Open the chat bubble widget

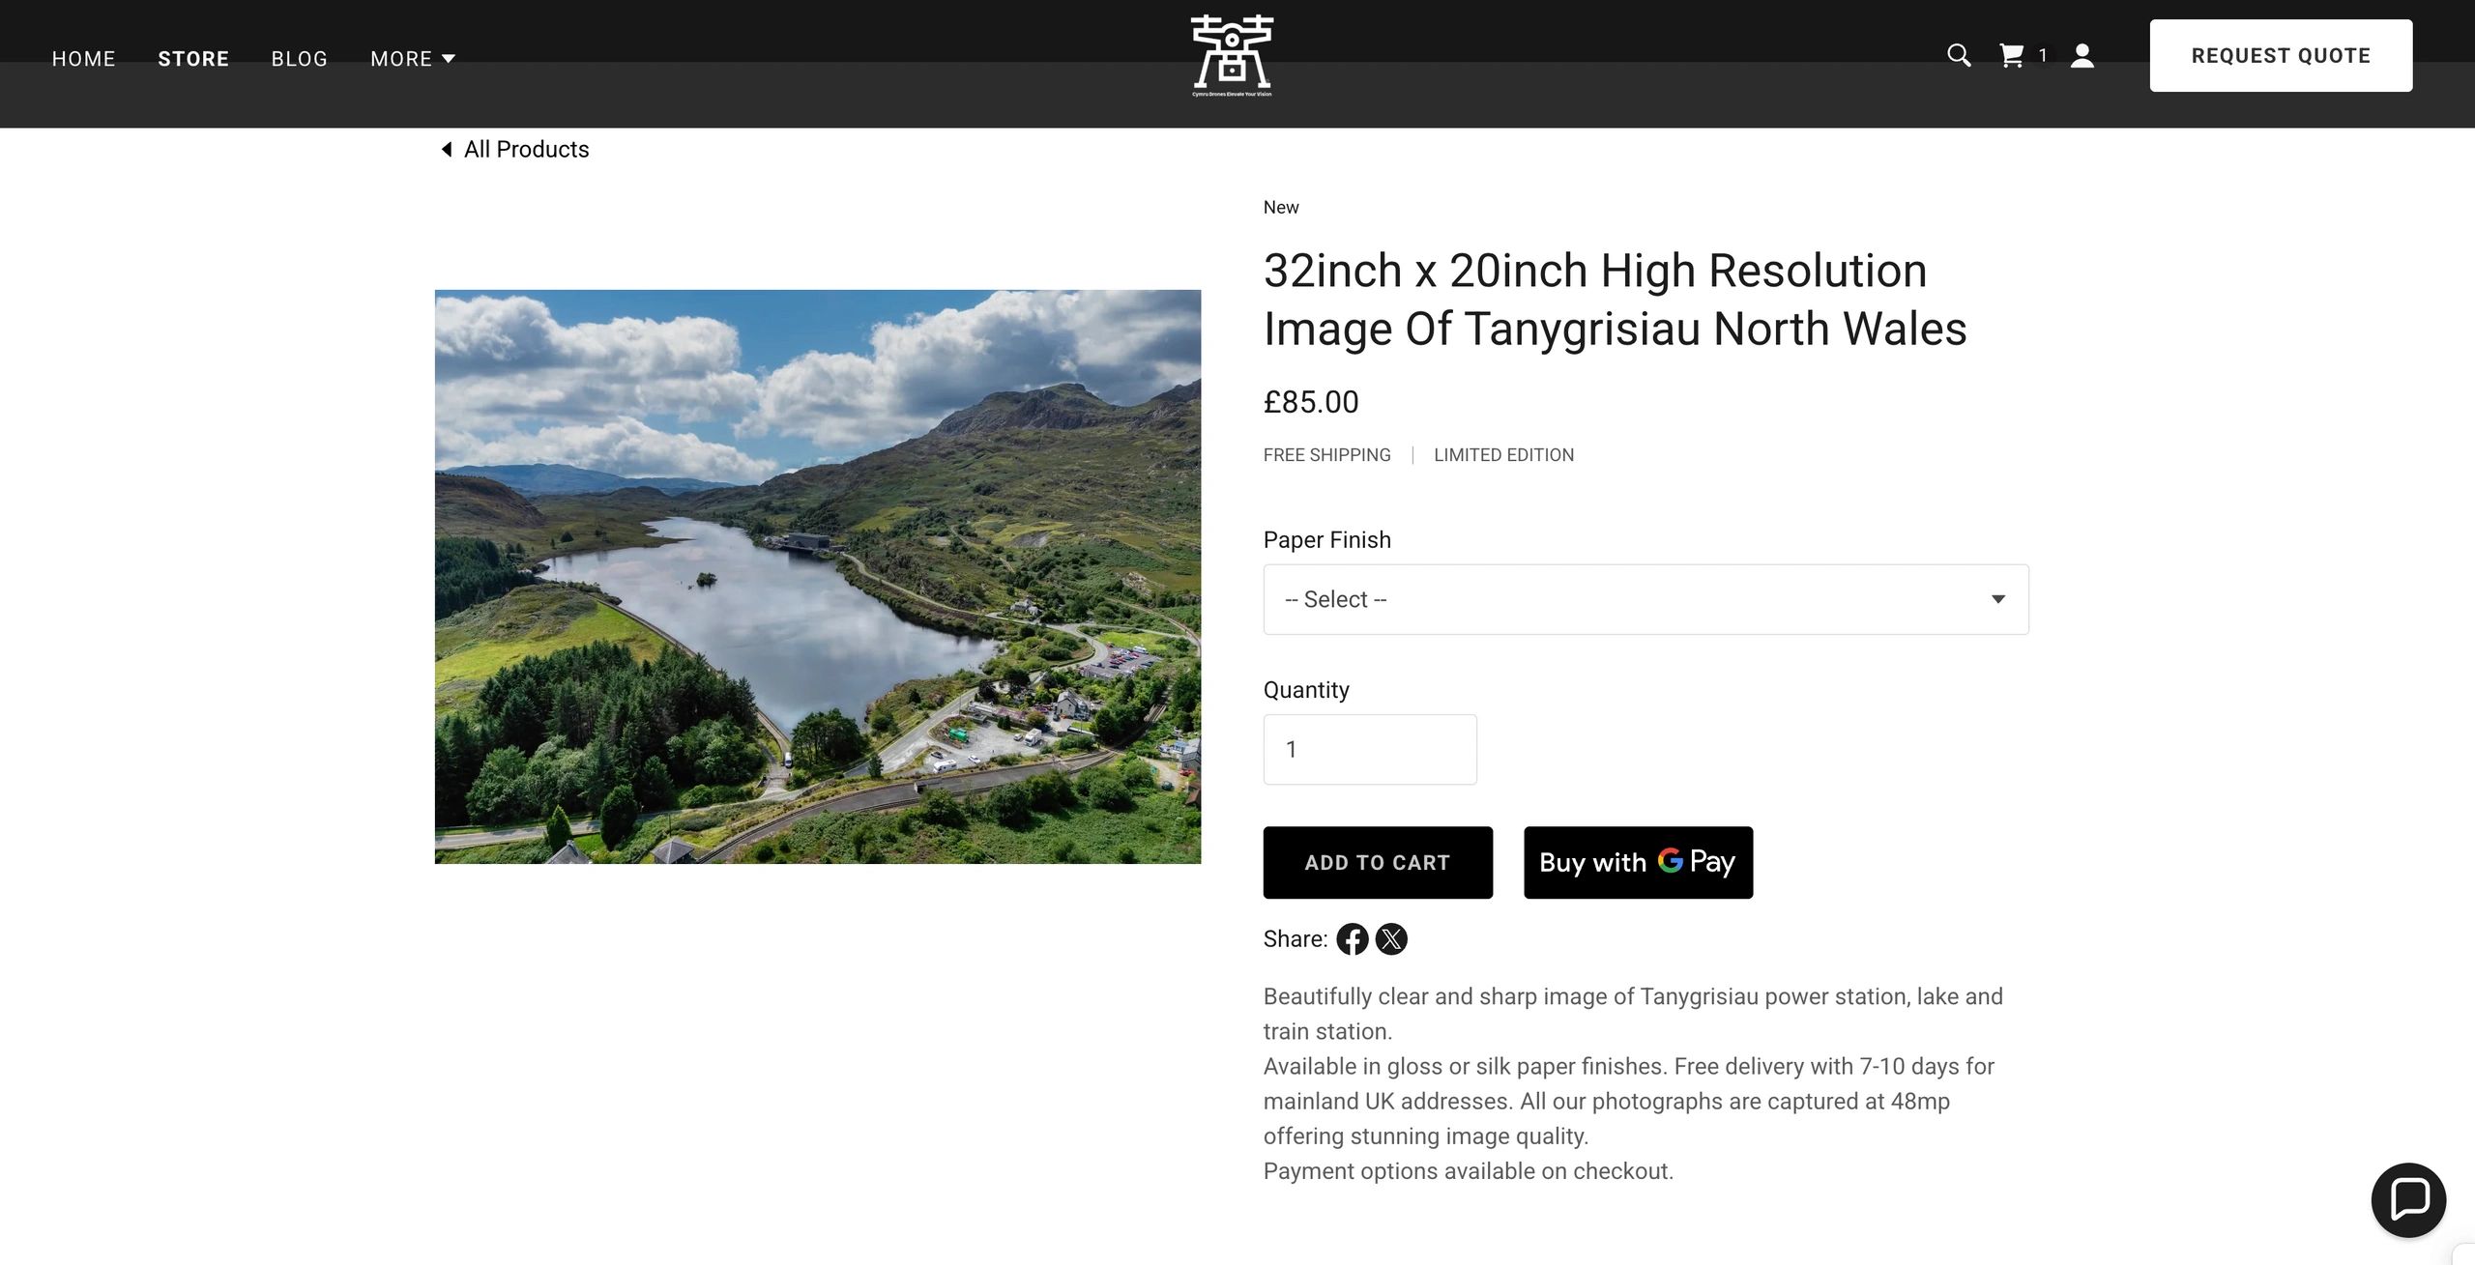coord(2408,1200)
